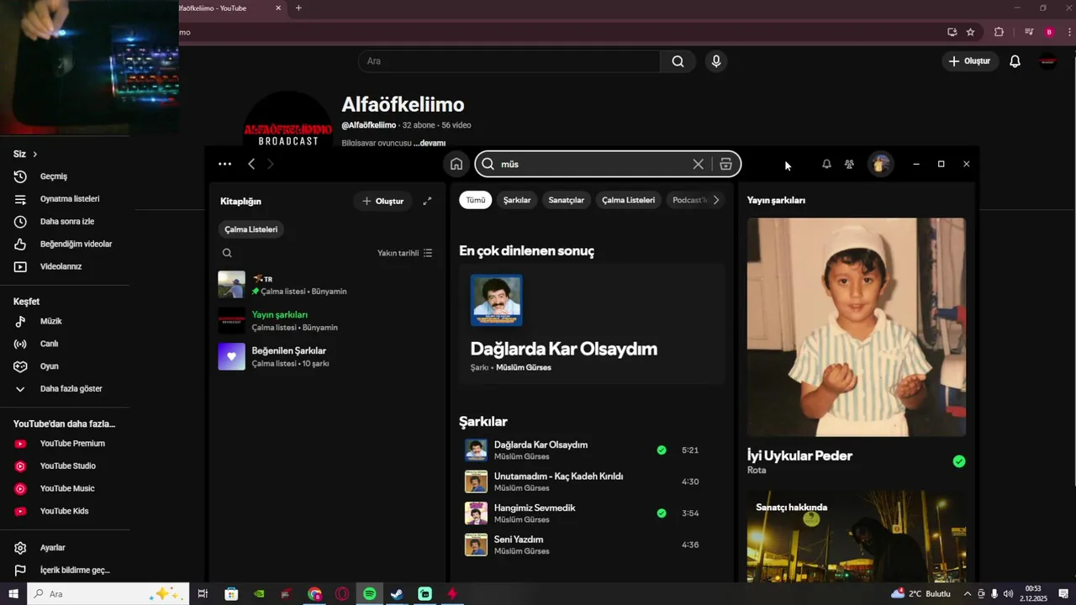The image size is (1076, 605).
Task: Search inside Spotify library with magnifier icon
Action: click(x=227, y=253)
